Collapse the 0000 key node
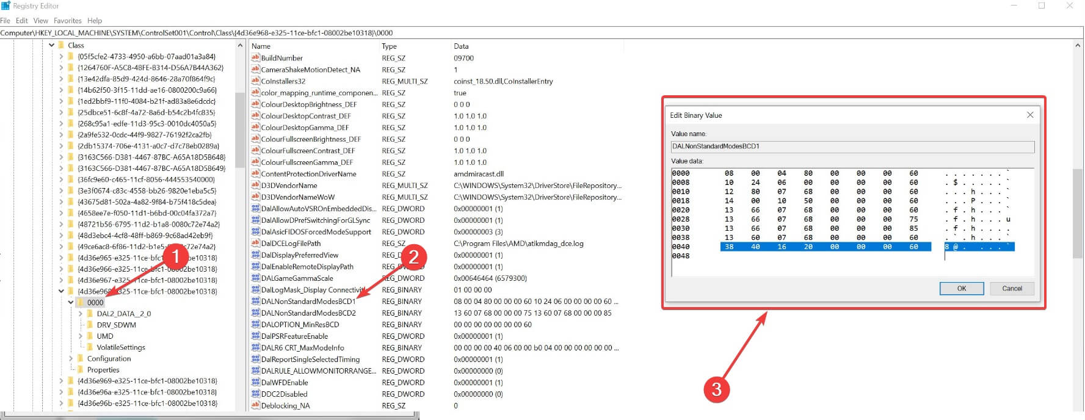The height and width of the screenshot is (420, 1085). [71, 302]
